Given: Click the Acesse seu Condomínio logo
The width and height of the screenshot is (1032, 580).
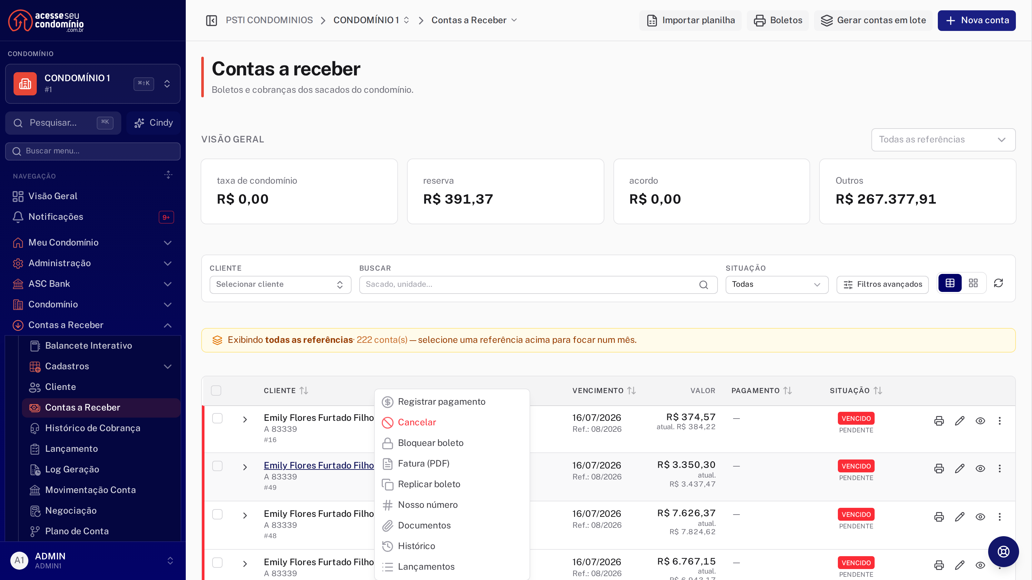Looking at the screenshot, I should click(46, 21).
